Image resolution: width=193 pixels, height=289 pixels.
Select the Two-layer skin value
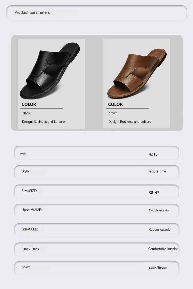pyautogui.click(x=159, y=210)
